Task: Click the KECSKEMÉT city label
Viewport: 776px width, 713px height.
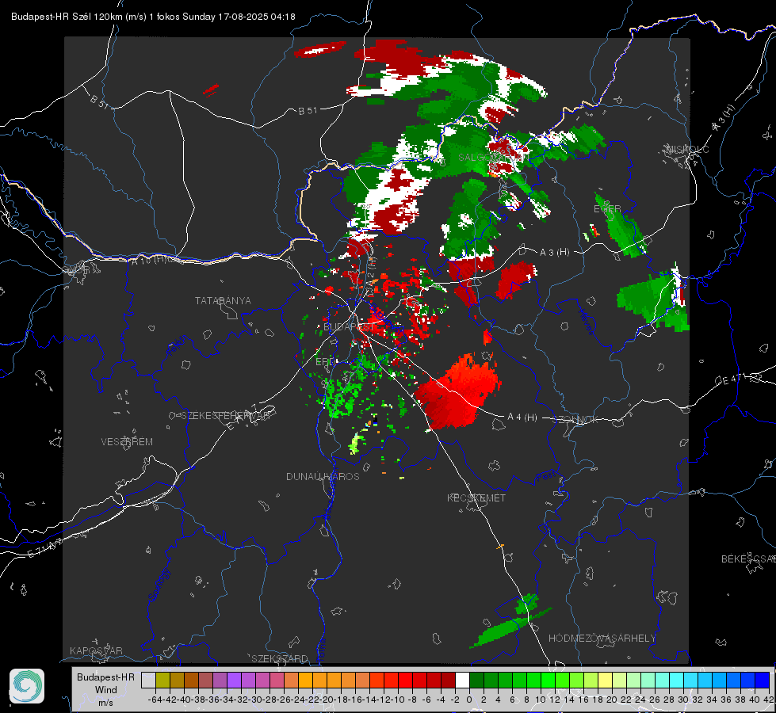Action: point(476,498)
